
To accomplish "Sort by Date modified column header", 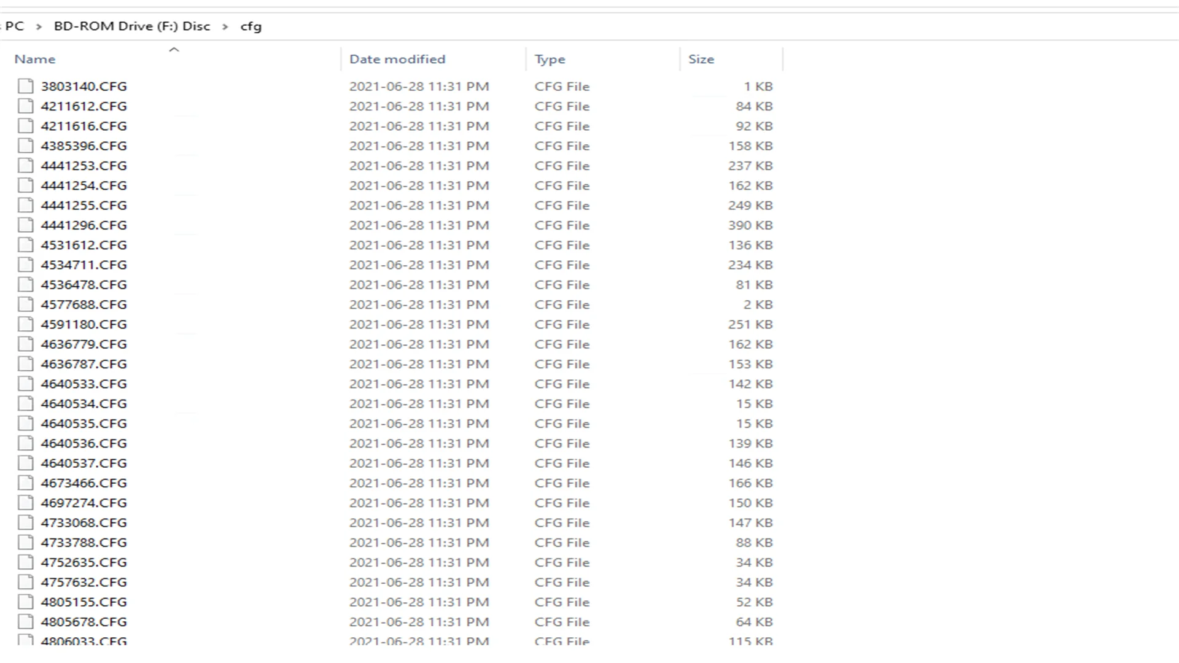I will tap(397, 60).
